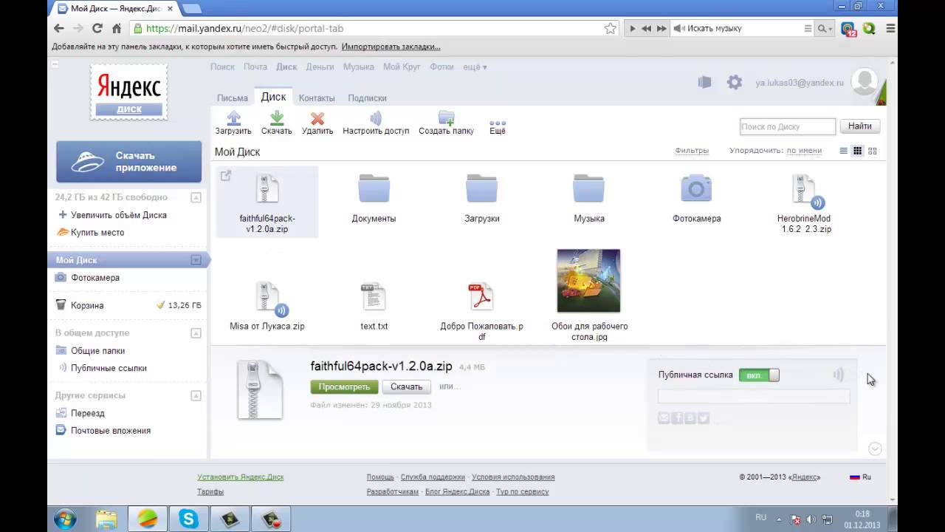Click the Удалить red cross icon
This screenshot has height=532, width=945.
pos(317,118)
